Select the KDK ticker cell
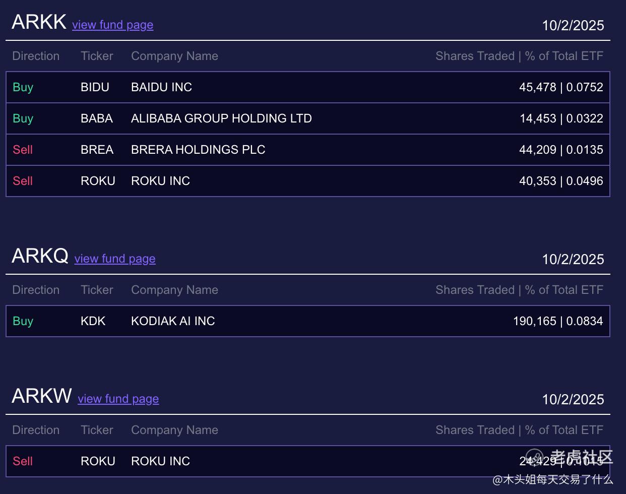 tap(93, 321)
